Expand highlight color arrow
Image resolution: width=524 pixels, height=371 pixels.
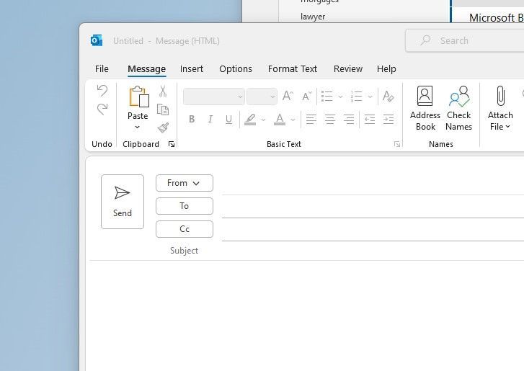263,120
